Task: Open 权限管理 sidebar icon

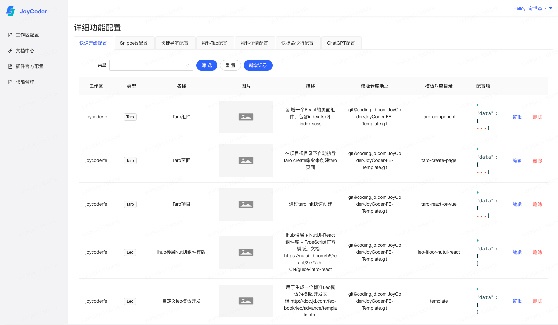Action: point(10,82)
